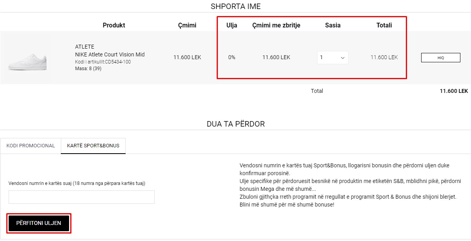Click the HIQ remove button
Viewport: 471px width, 241px height.
coord(440,58)
